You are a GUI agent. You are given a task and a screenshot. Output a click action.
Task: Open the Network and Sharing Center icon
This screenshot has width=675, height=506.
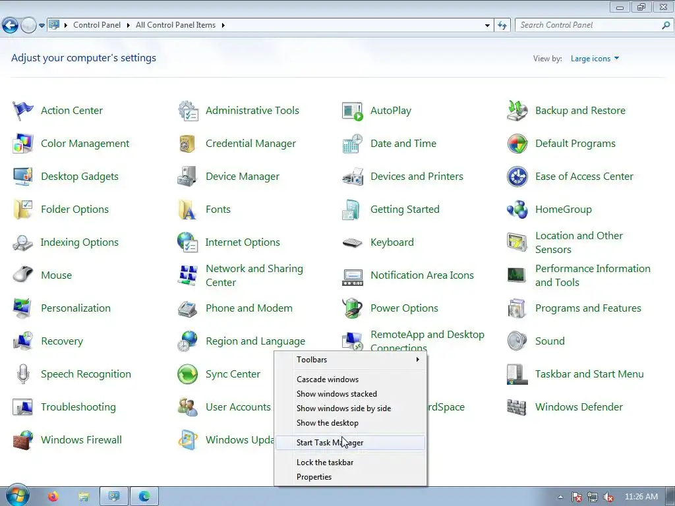[x=188, y=275]
